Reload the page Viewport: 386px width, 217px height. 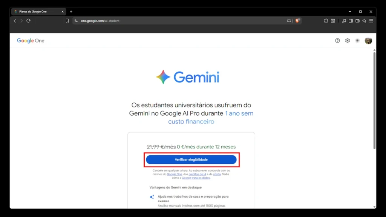[28, 21]
